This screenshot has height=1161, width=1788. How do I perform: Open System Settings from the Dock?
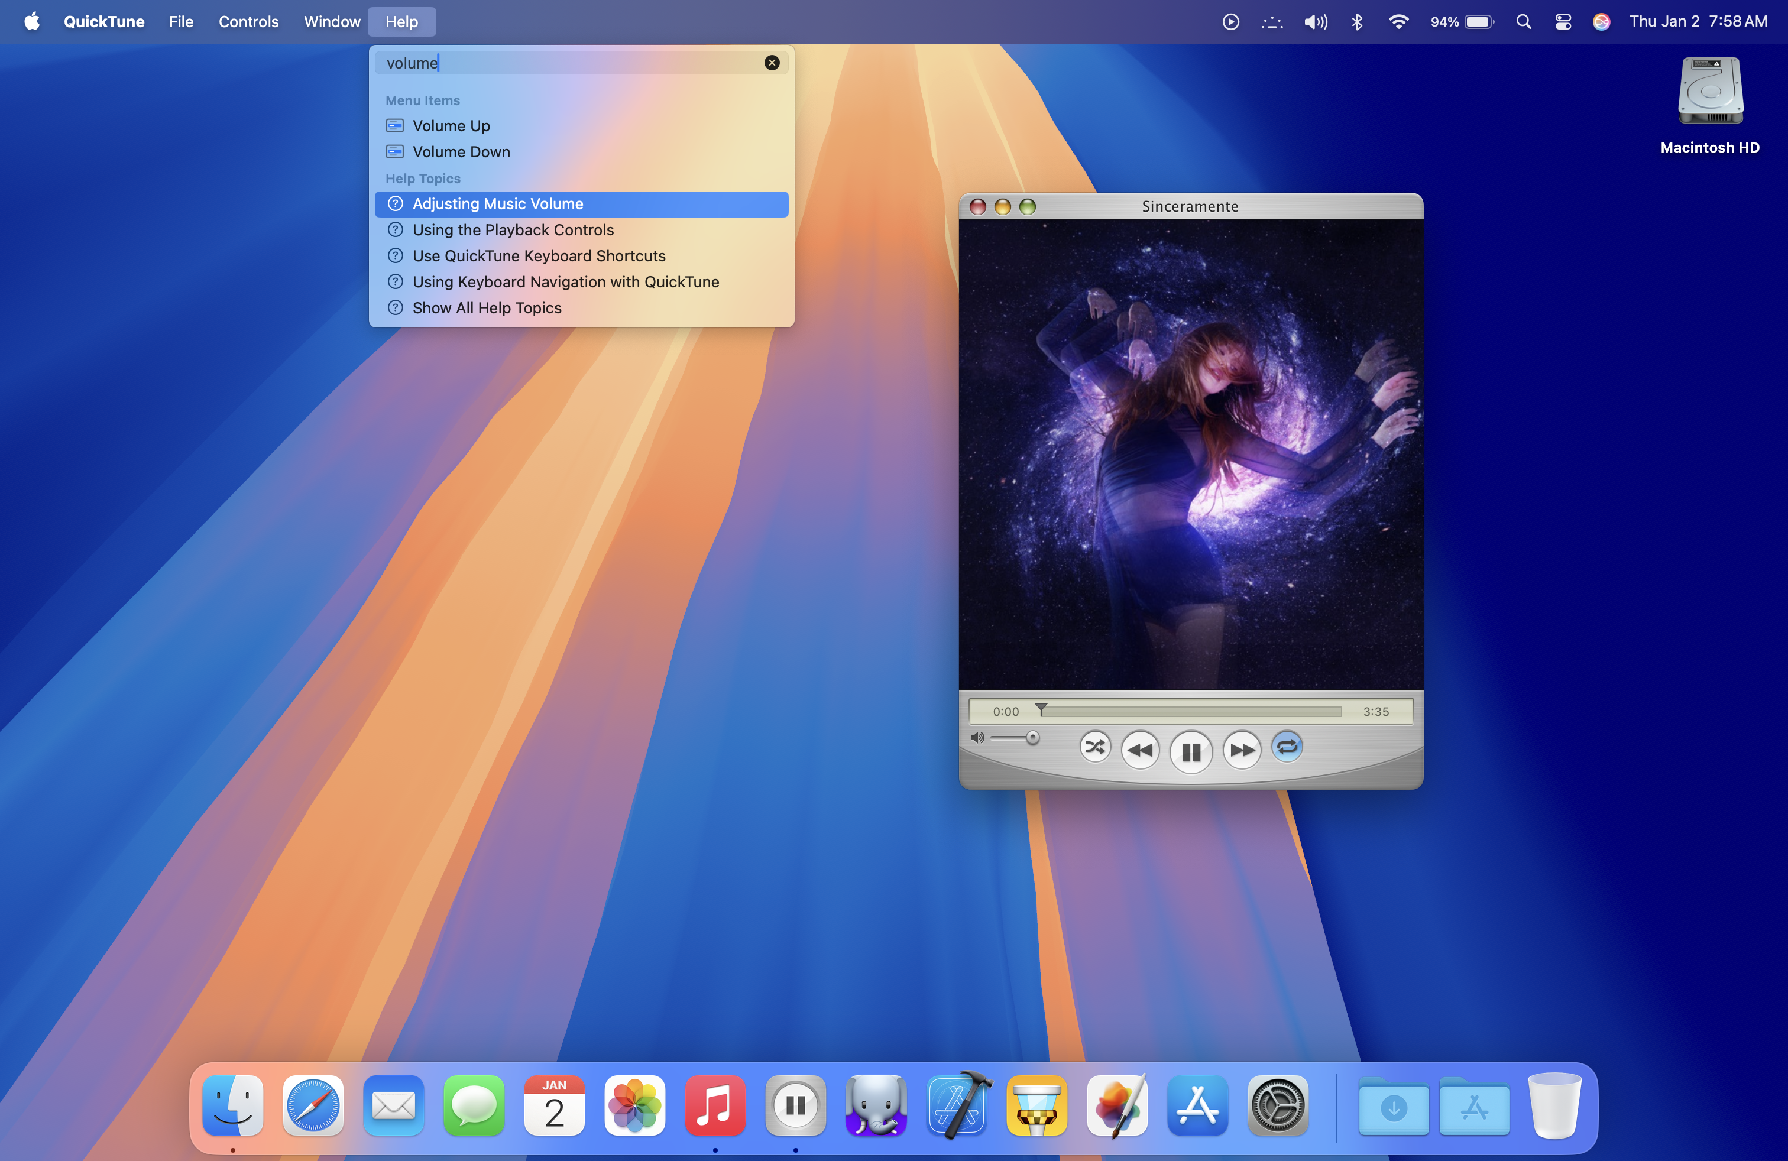coord(1278,1105)
